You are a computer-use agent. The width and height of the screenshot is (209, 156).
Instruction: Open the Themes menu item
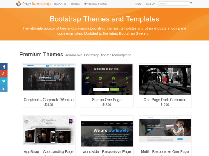tap(75, 4)
